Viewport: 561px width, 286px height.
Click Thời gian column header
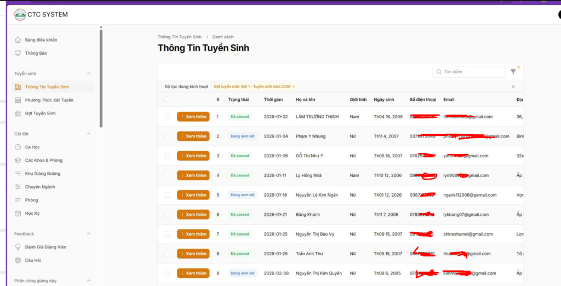tap(273, 100)
